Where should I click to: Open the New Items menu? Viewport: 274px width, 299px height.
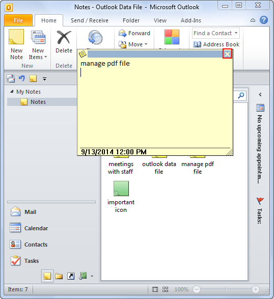tap(38, 45)
